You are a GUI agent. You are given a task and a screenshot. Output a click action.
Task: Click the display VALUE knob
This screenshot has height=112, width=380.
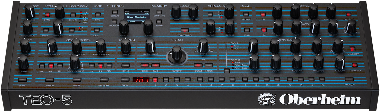148,27
